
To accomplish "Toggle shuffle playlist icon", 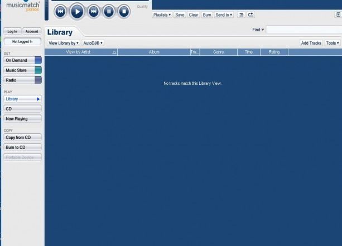I will click(x=241, y=15).
